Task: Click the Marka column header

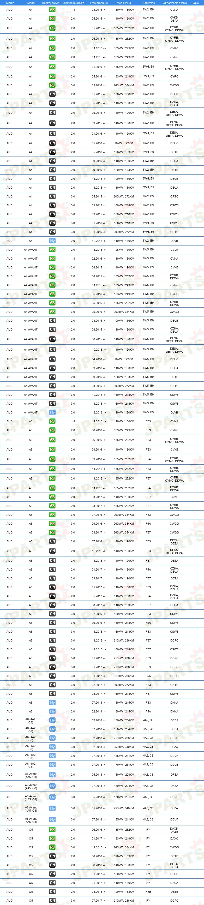Action: (10, 3)
